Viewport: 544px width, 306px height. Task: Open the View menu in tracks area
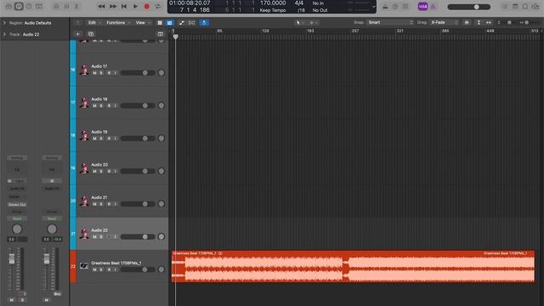pos(142,23)
